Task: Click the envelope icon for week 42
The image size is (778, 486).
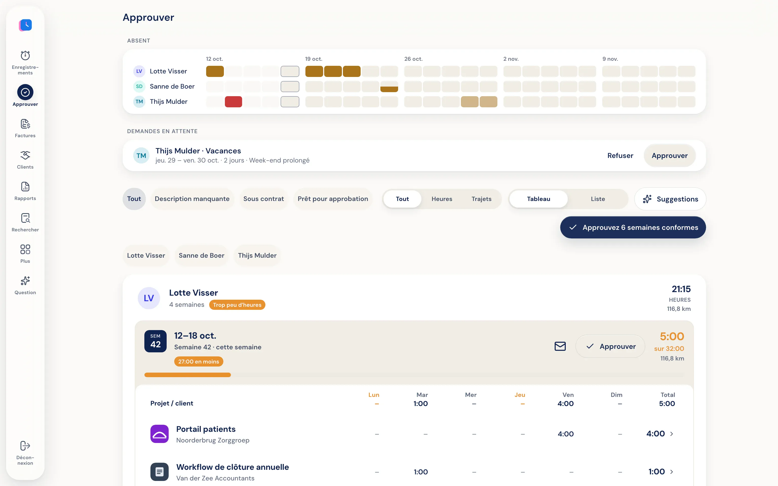Action: (560, 346)
